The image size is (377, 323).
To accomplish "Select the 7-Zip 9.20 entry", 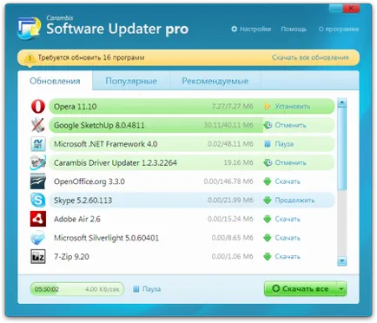I will coord(192,256).
